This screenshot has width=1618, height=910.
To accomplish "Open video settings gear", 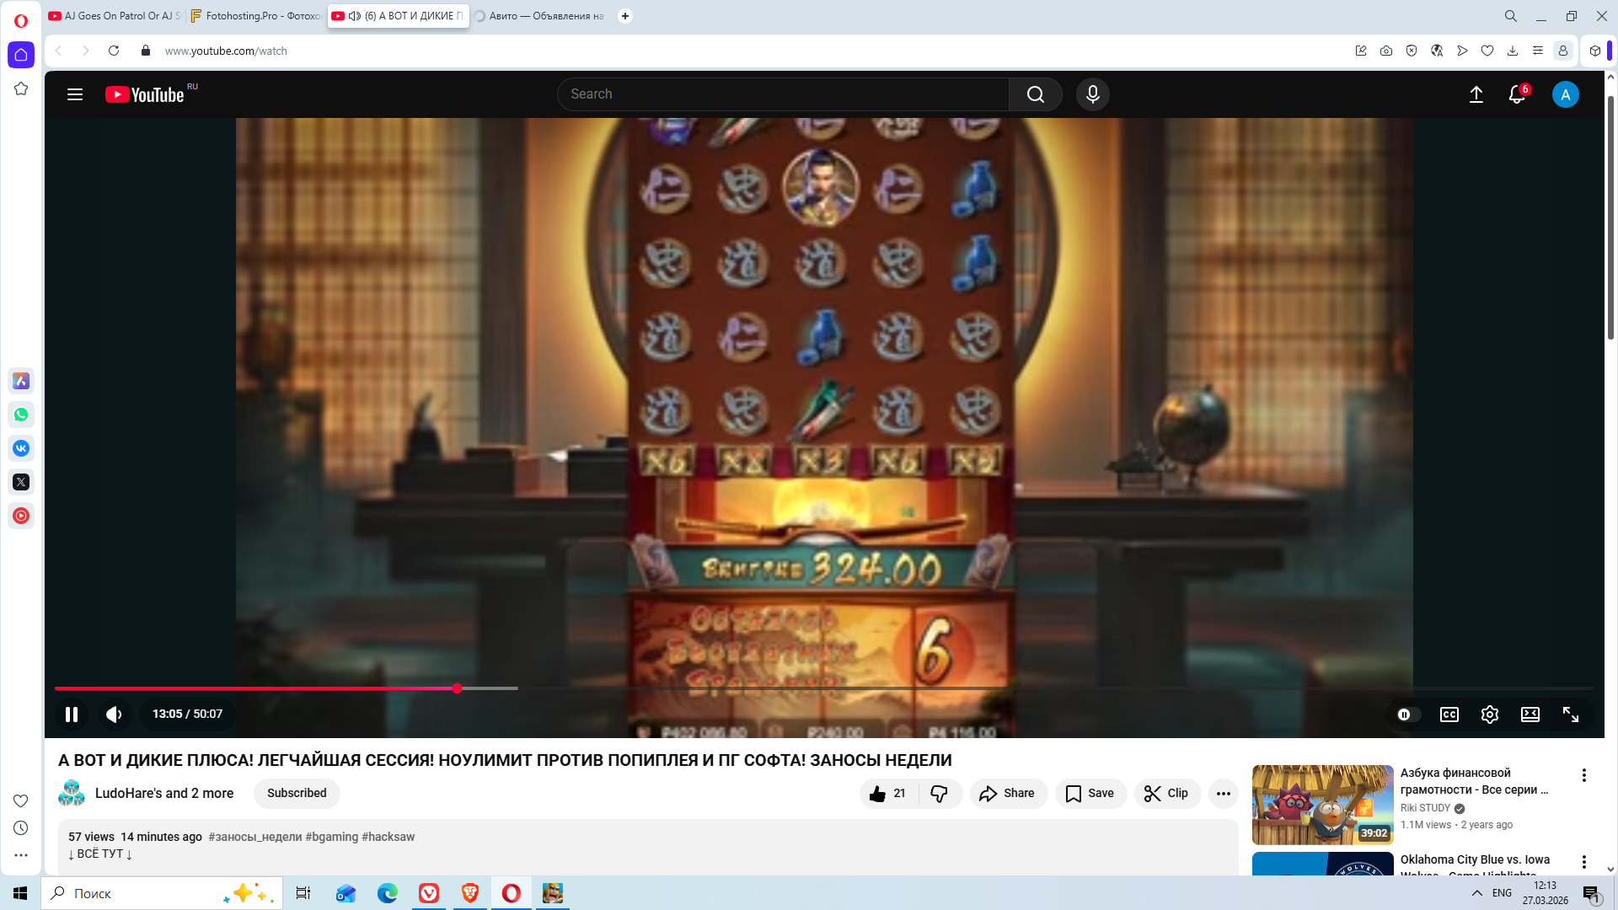I will (1489, 715).
